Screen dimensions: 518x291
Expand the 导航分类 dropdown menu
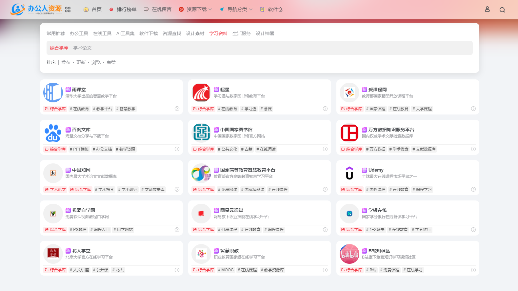(236, 10)
